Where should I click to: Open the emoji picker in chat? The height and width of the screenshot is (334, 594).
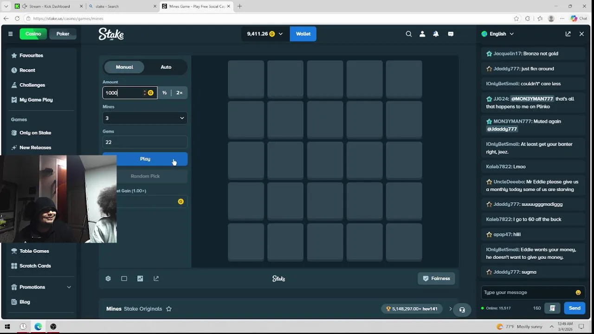pos(578,292)
